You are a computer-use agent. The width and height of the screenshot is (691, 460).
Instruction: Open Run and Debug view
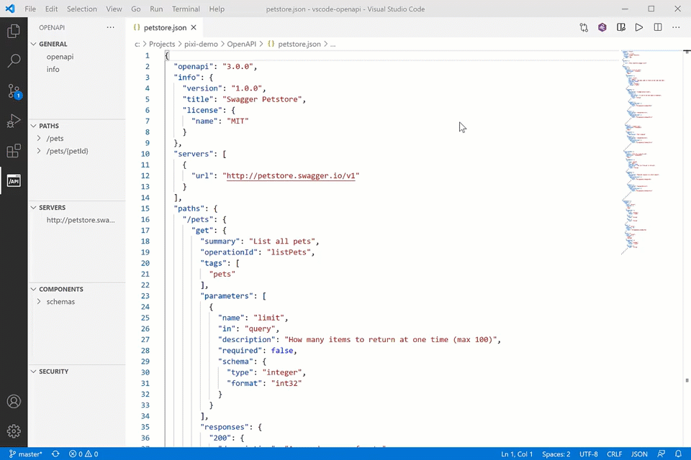(x=14, y=121)
